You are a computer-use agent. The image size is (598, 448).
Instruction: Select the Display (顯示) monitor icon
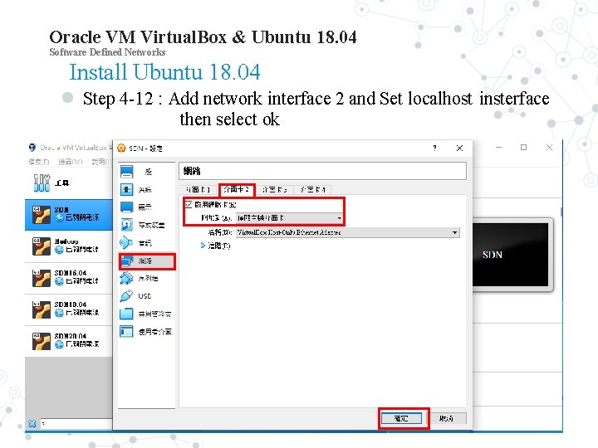(126, 207)
